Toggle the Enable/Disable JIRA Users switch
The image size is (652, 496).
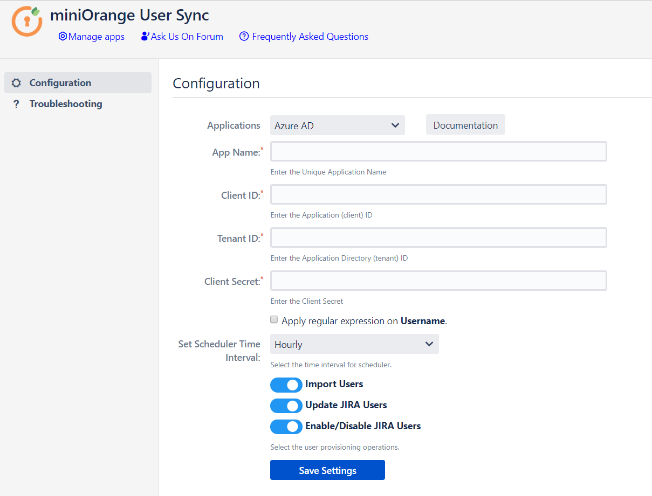pos(286,427)
